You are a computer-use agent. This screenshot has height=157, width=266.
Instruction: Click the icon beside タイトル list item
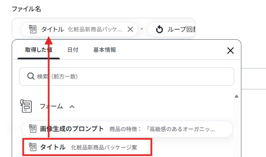click(33, 147)
